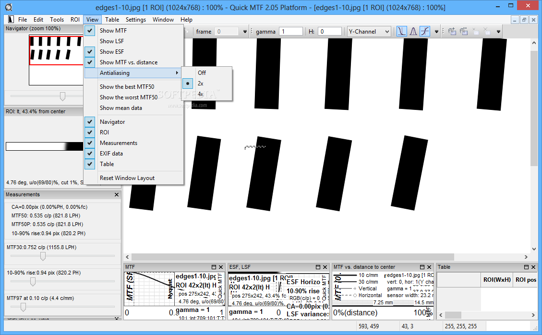Open the ROI menu

click(x=75, y=19)
